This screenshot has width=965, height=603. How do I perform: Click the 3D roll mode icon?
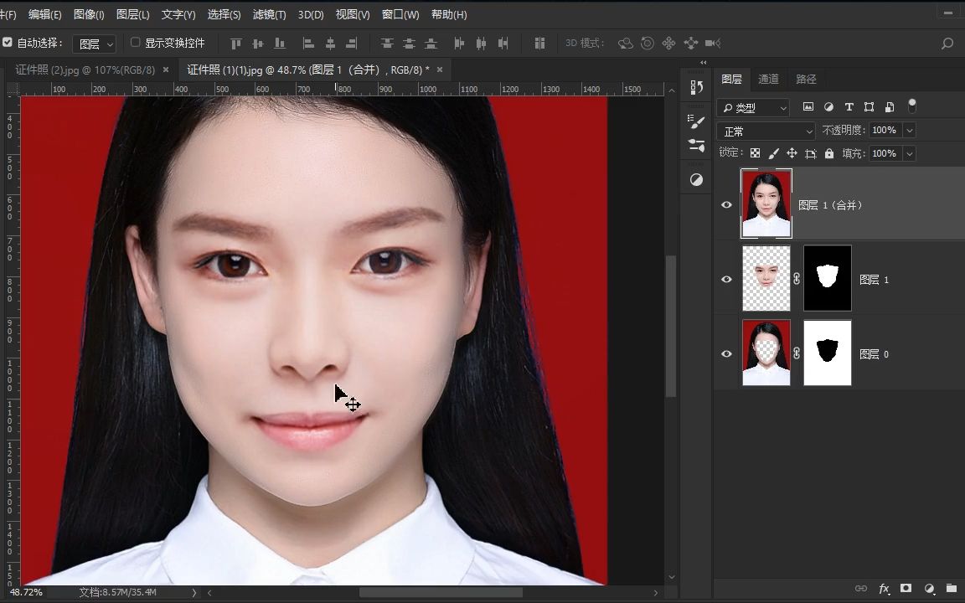(x=648, y=43)
